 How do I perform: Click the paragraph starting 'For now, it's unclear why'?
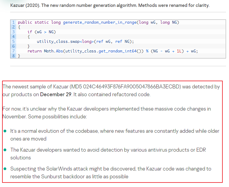click(x=107, y=113)
